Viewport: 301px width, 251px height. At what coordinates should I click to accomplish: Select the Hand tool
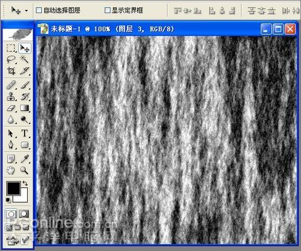[10, 170]
